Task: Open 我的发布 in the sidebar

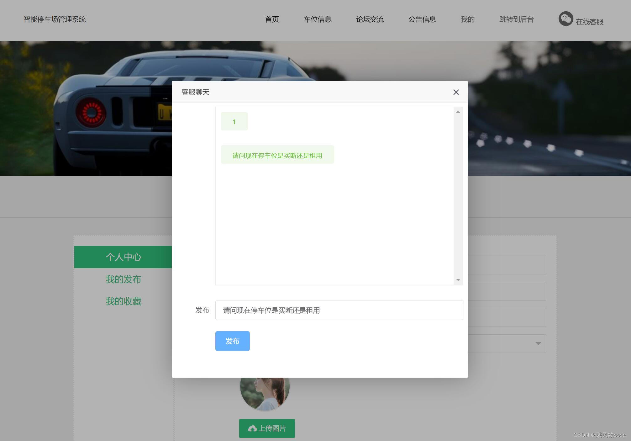Action: coord(123,279)
